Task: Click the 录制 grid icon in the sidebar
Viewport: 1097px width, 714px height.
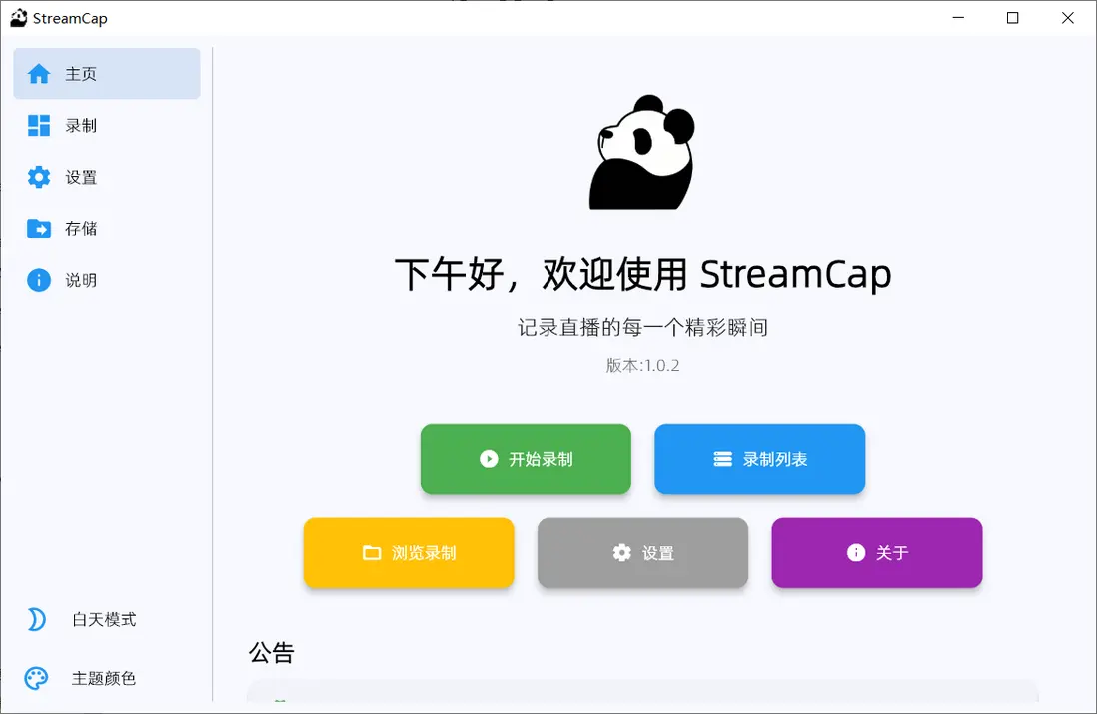Action: coord(39,125)
